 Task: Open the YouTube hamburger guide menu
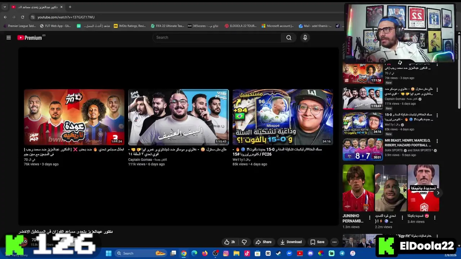(x=9, y=37)
